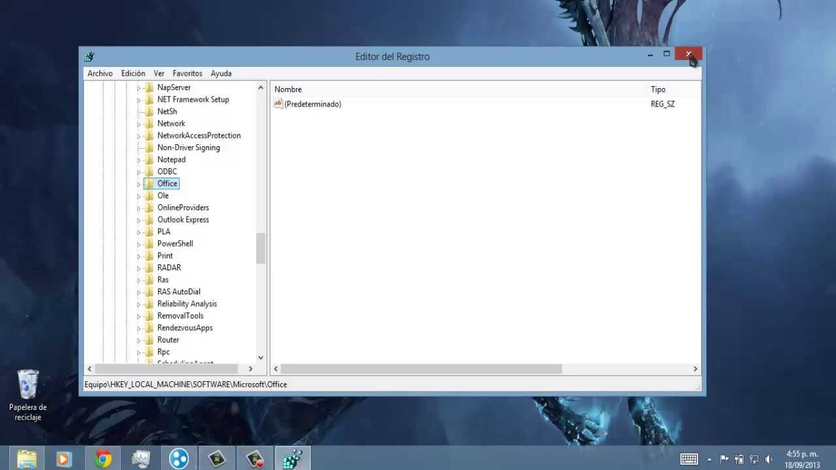This screenshot has height=470, width=836.
Task: Open the screen recorder icon with red dot
Action: 254,459
